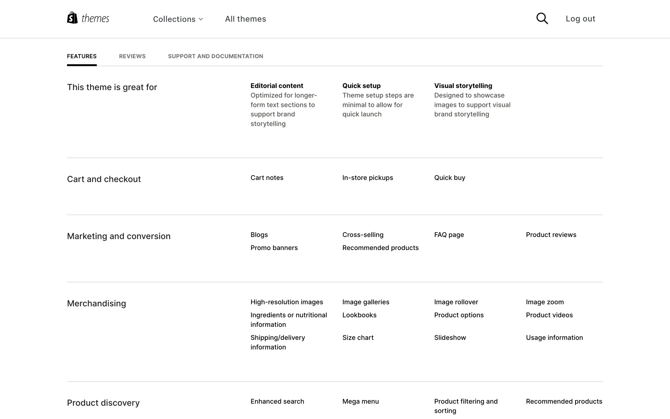The width and height of the screenshot is (670, 419).
Task: Click the Image zoom feature
Action: pyautogui.click(x=545, y=302)
